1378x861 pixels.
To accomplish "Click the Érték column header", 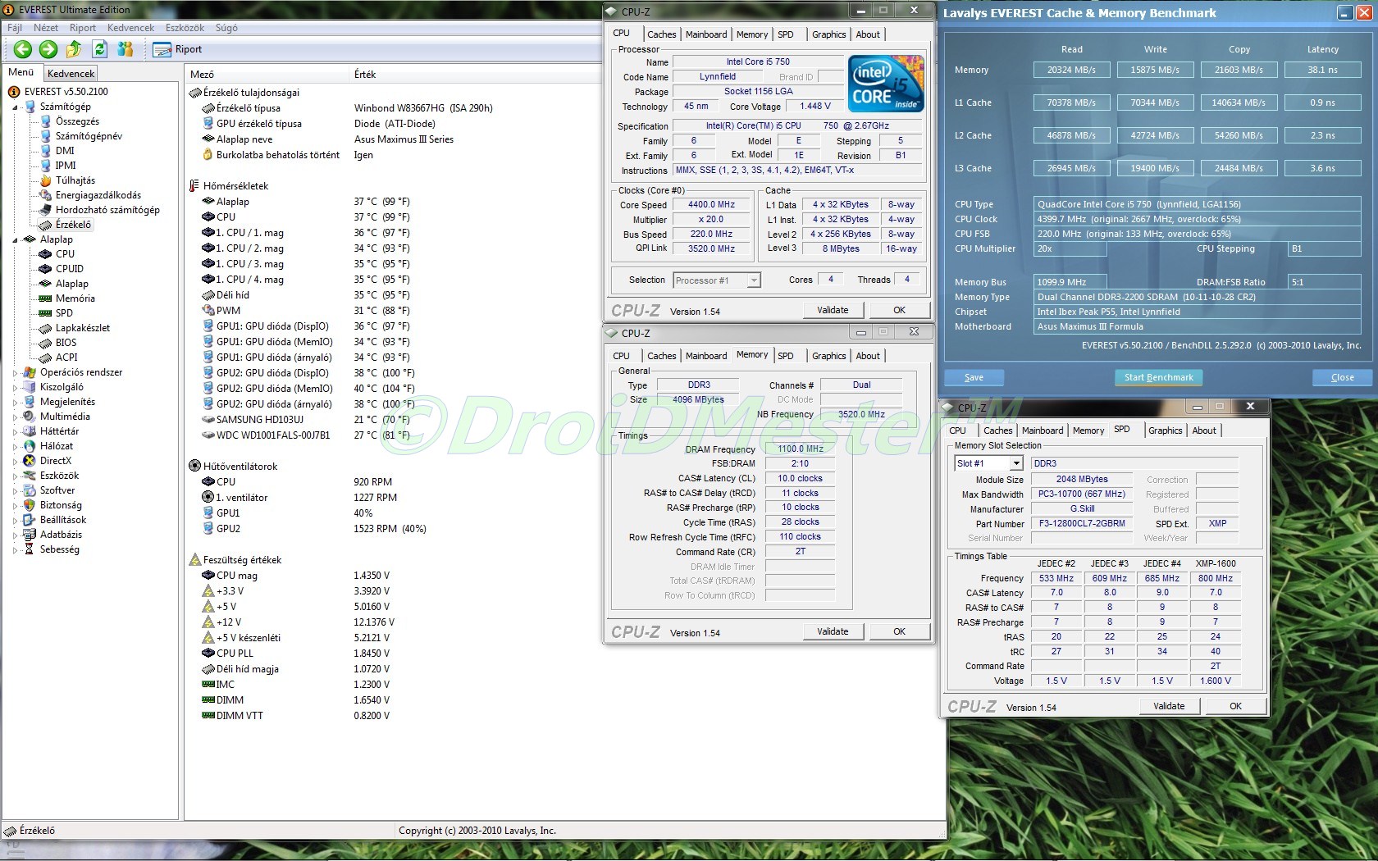I will (365, 75).
